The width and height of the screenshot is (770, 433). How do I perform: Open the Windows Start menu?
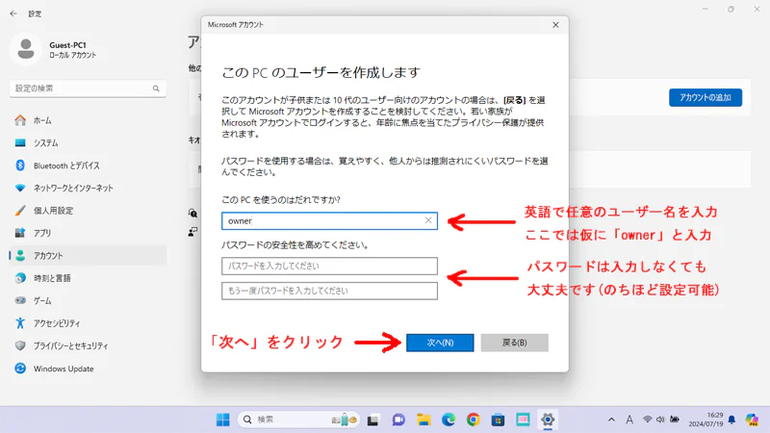pyautogui.click(x=223, y=420)
